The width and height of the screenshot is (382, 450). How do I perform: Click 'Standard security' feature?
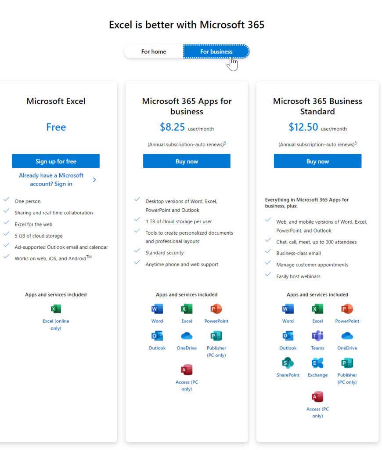pos(165,253)
